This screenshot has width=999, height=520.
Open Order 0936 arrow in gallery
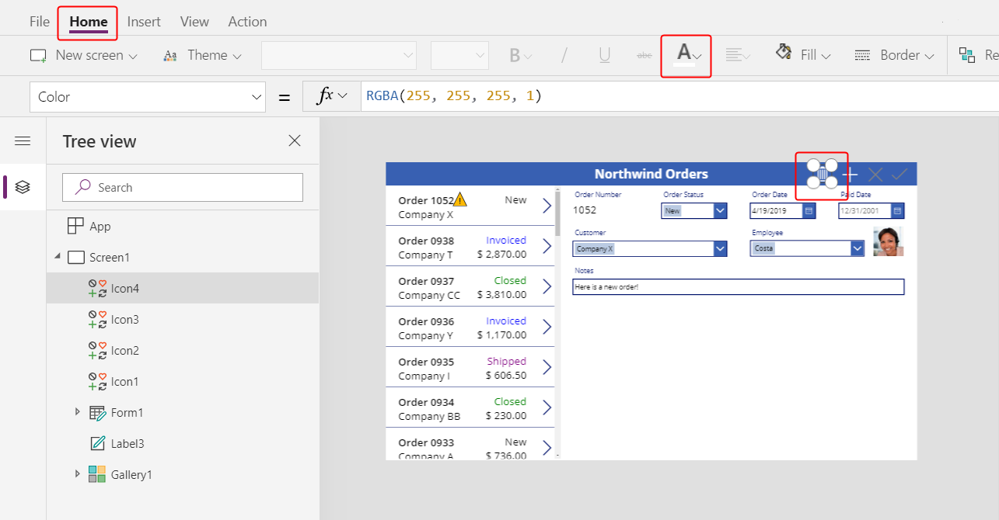547,327
